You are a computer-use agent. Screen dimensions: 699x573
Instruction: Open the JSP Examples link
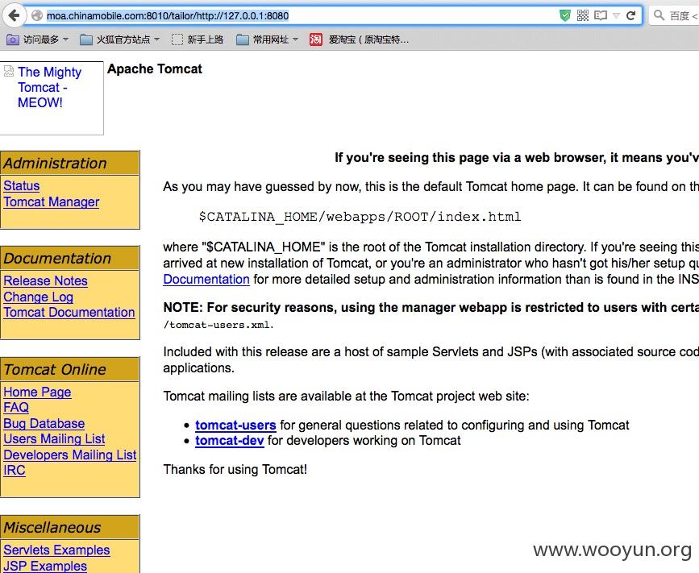tap(45, 566)
